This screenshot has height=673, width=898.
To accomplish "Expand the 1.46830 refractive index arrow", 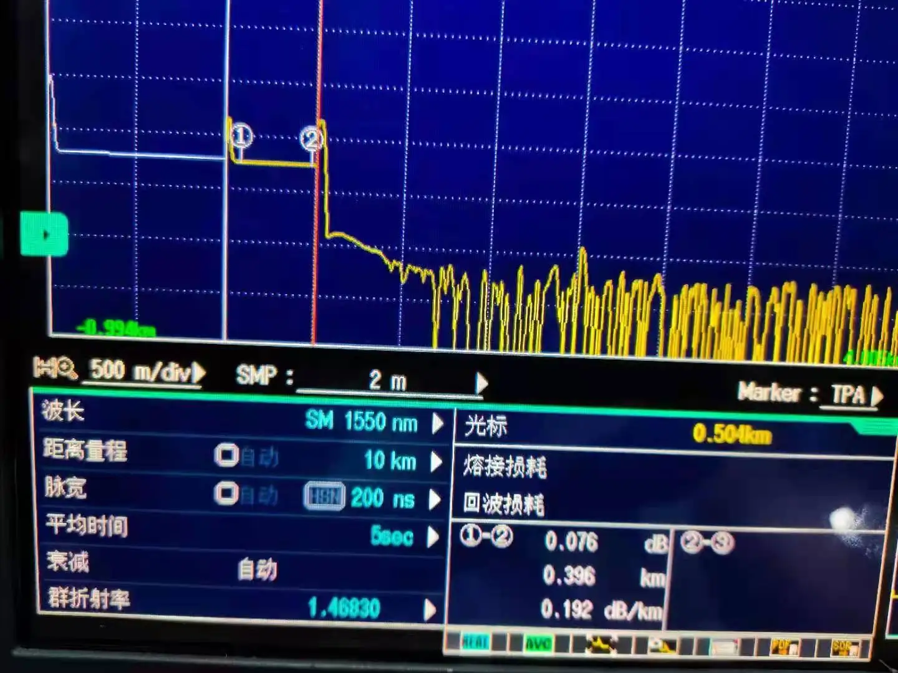I will [x=429, y=609].
